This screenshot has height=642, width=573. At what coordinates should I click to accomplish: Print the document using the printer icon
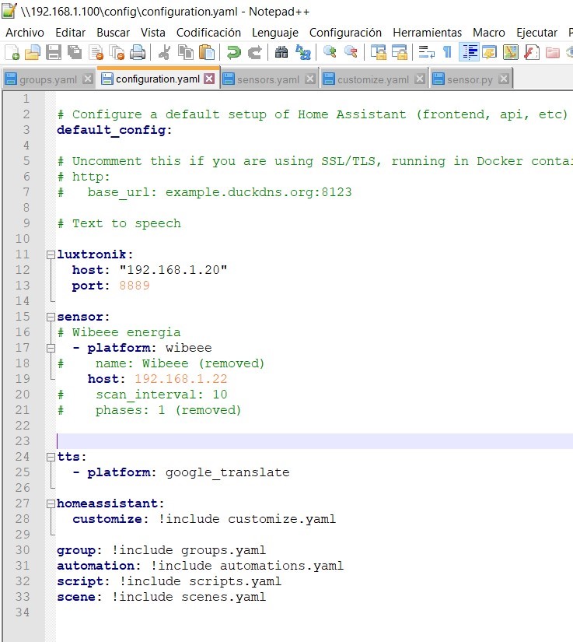tap(138, 52)
